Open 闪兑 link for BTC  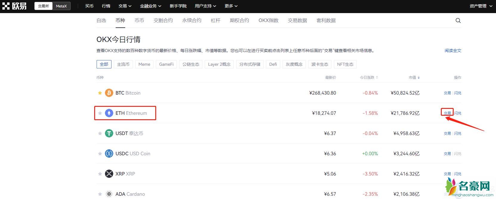click(458, 93)
